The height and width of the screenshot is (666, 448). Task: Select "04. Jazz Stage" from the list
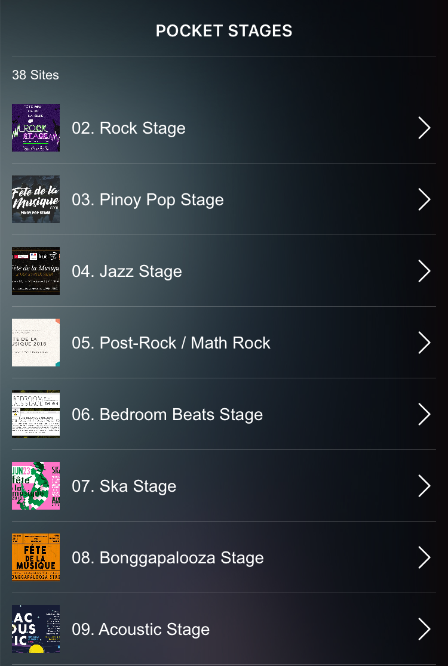(127, 272)
